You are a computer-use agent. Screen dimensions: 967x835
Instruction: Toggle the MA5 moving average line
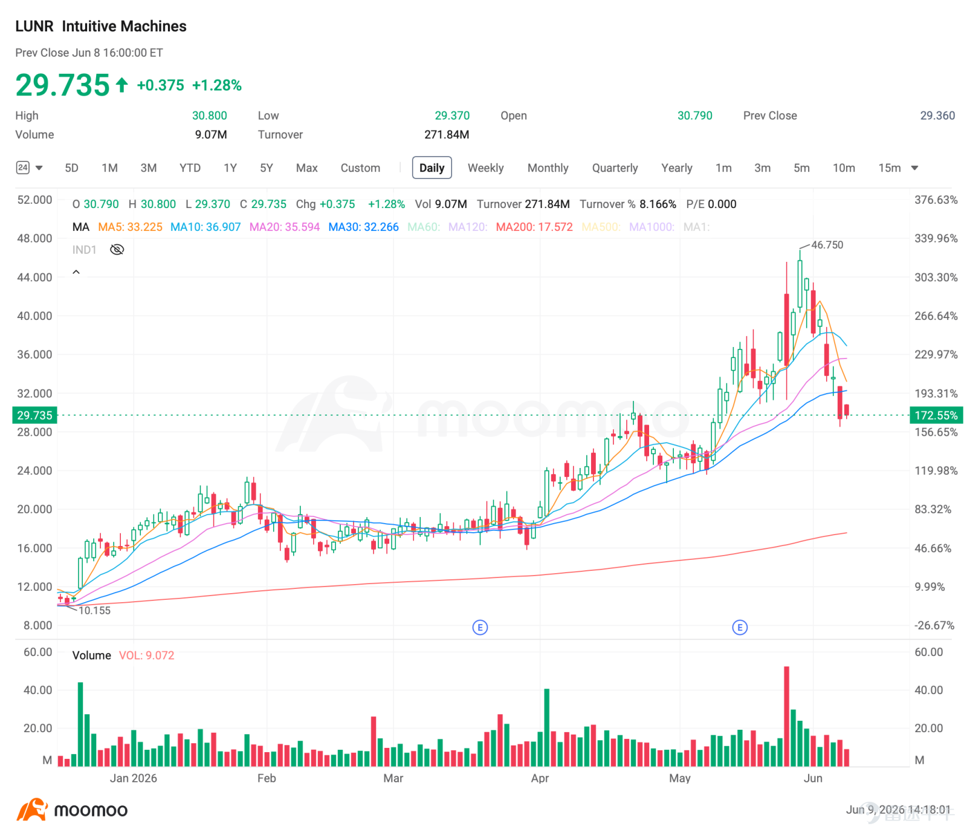130,227
